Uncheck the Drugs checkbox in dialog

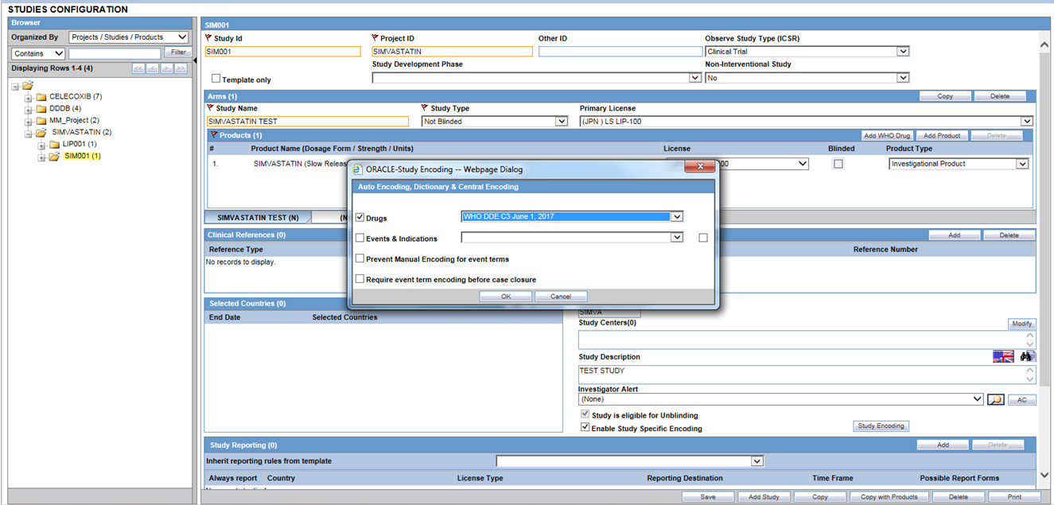(360, 217)
